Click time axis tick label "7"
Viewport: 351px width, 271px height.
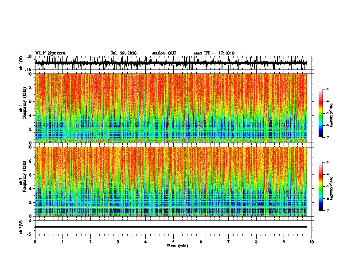click(x=229, y=242)
